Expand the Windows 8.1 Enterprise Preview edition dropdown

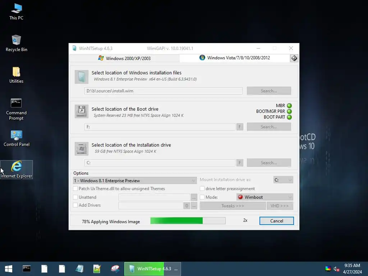[135, 180]
